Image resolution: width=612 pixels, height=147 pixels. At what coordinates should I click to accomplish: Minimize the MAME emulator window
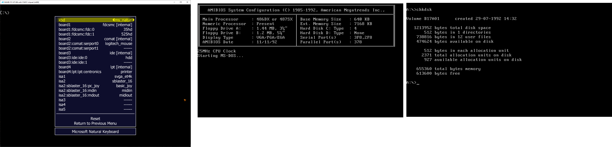click(174, 2)
